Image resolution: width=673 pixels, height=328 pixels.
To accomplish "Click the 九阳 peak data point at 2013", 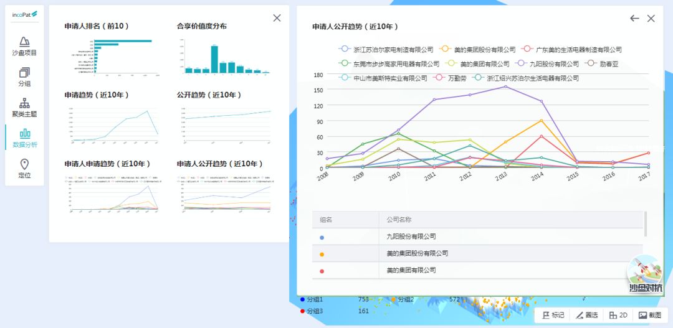I will (x=505, y=87).
